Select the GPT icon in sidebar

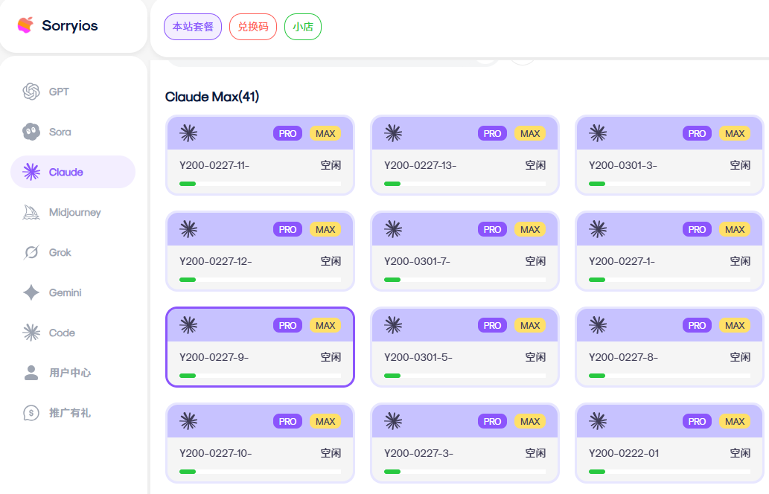coord(31,92)
